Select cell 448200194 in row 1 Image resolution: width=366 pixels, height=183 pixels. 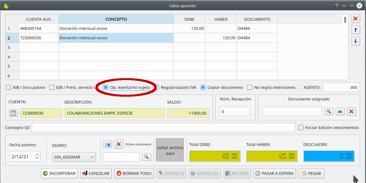[39, 28]
